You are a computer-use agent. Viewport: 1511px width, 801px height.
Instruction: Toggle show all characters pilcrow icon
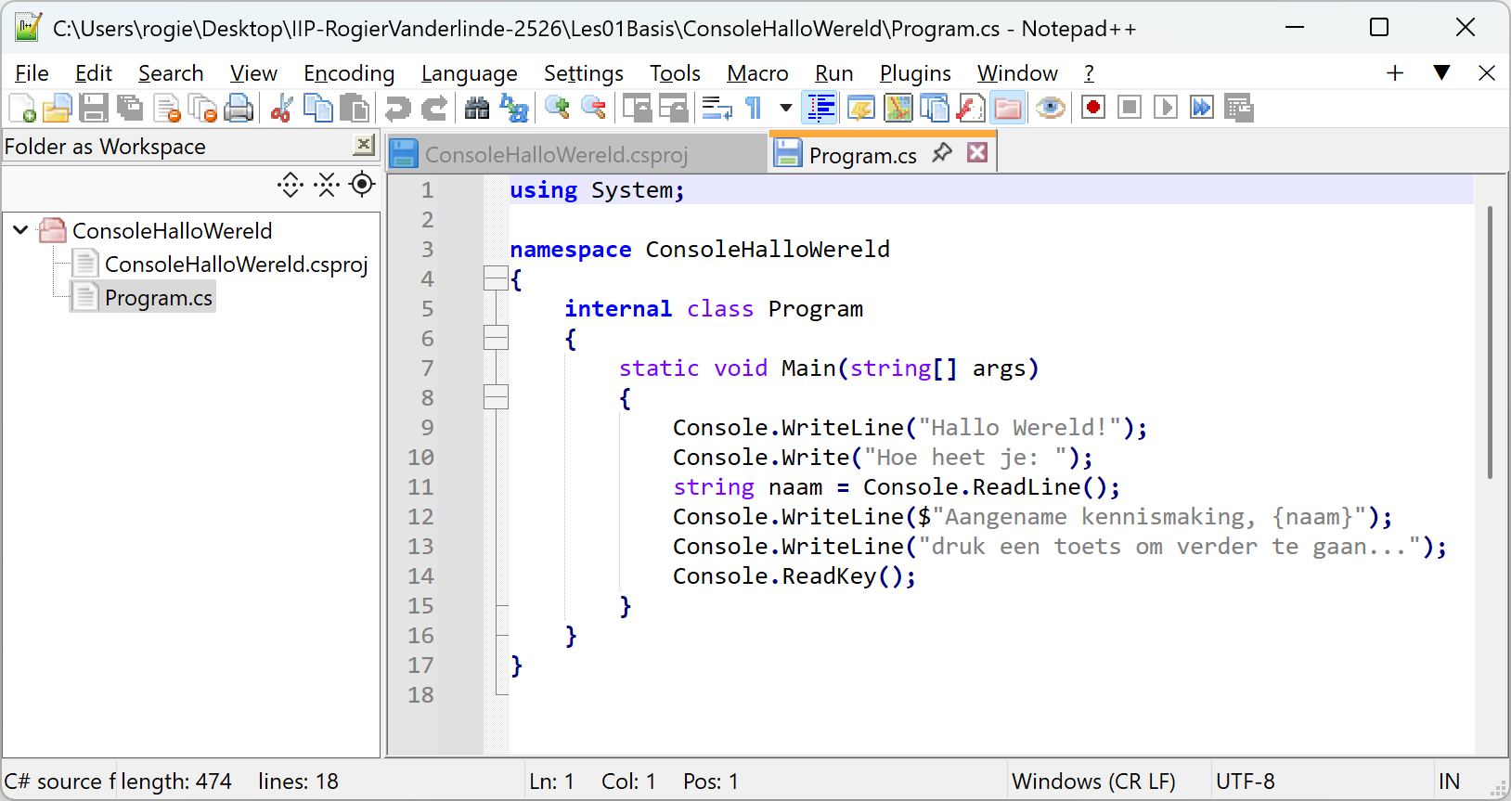point(754,109)
